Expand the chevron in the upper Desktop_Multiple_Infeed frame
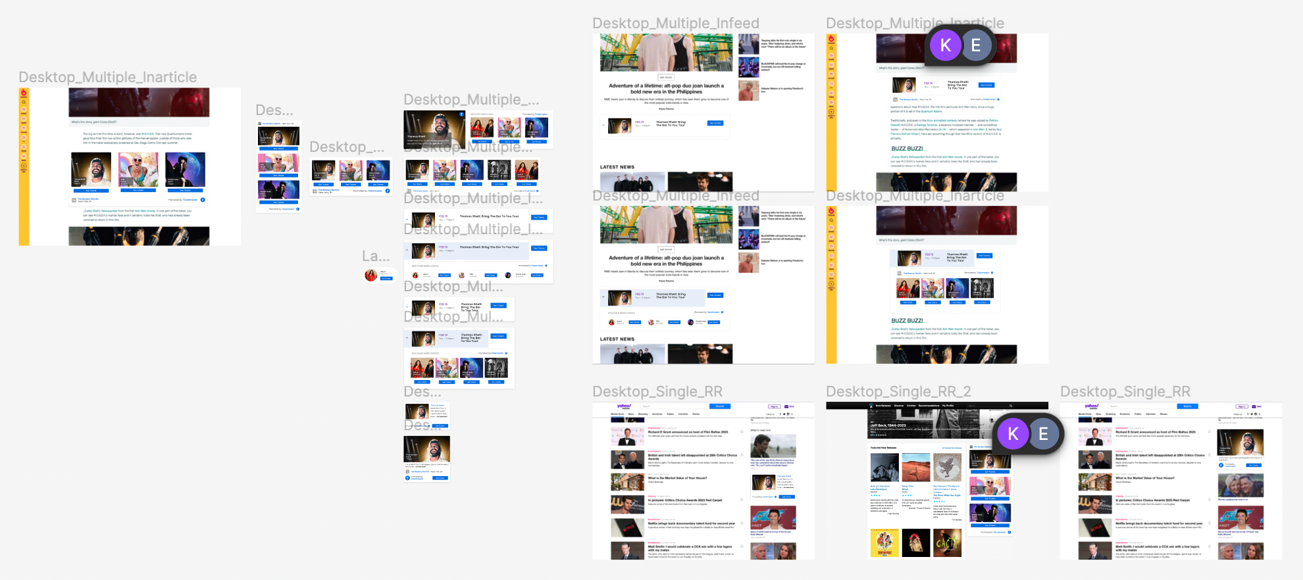Viewport: 1303px width, 580px height. 603,125
